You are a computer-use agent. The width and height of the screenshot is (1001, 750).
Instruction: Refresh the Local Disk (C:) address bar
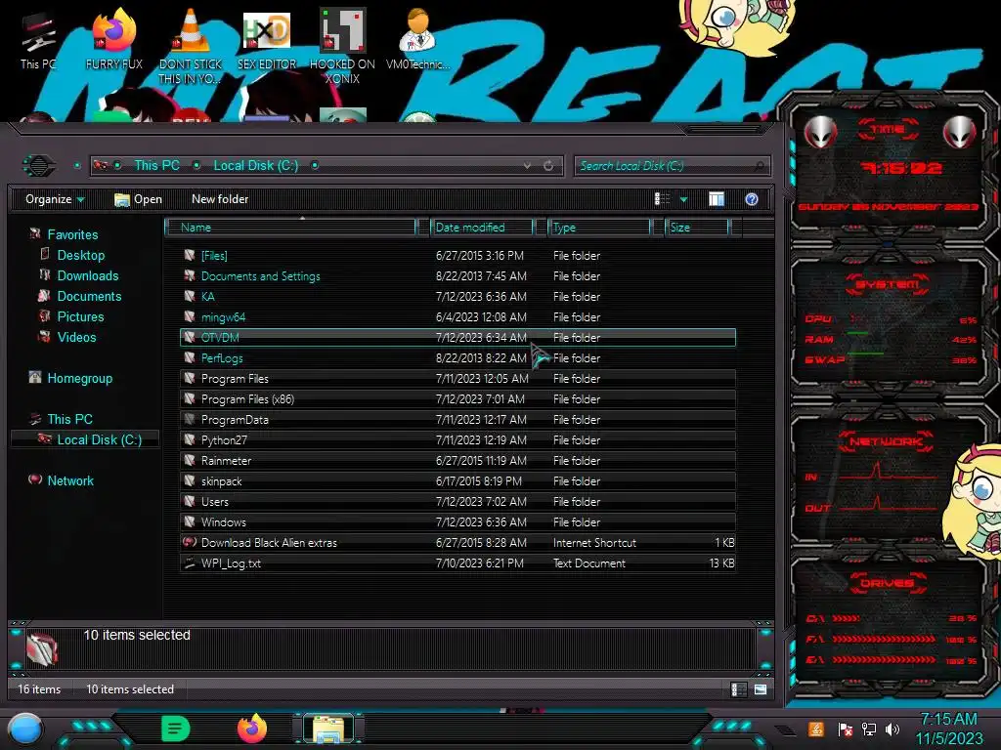pos(548,166)
